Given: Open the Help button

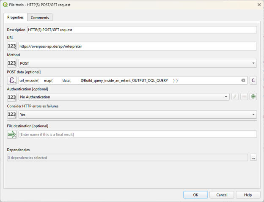Looking at the screenshot, I should pos(248,195).
